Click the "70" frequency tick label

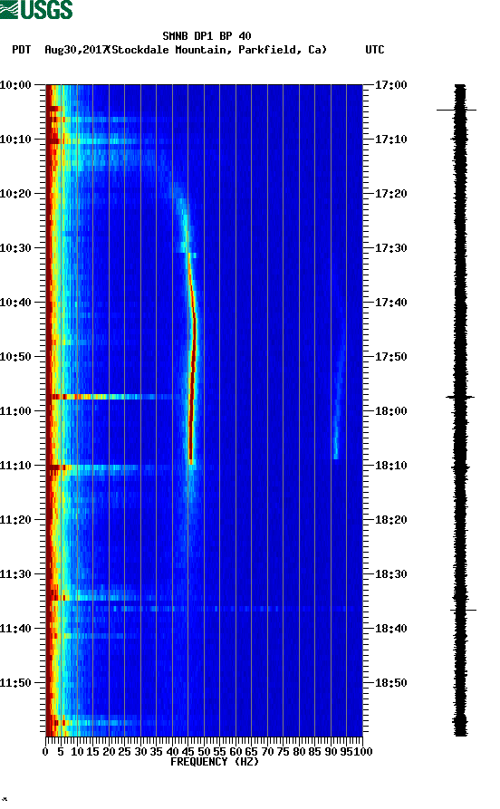point(268,752)
